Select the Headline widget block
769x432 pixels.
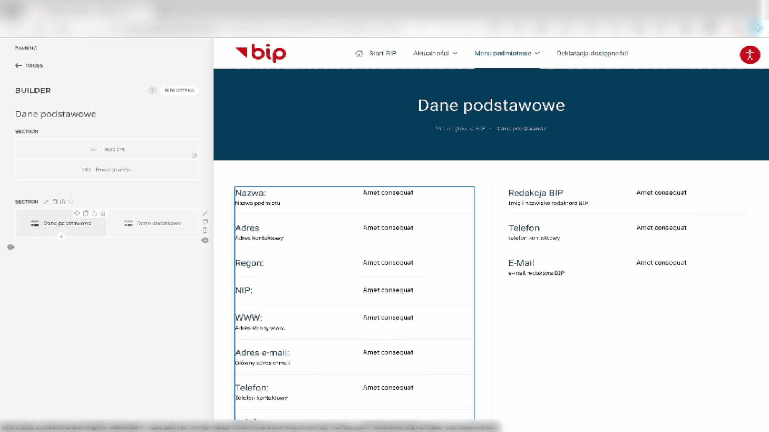pyautogui.click(x=107, y=149)
